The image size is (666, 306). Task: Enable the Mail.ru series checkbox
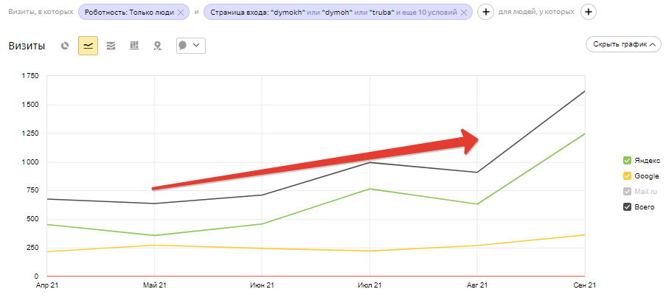[627, 192]
